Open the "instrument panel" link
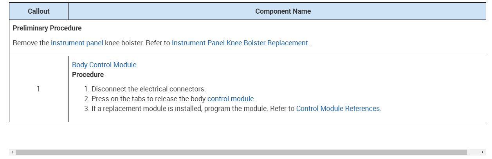Image resolution: width=492 pixels, height=159 pixels. coord(77,43)
